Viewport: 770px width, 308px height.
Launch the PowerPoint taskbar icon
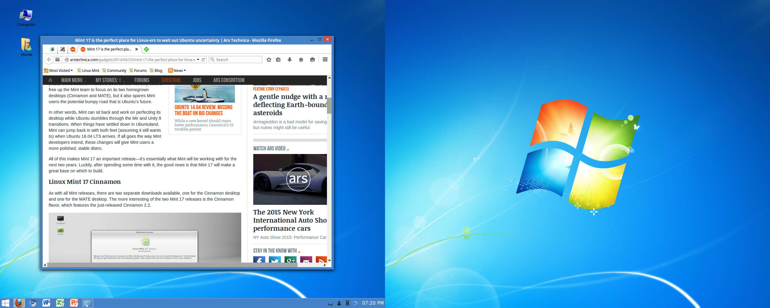point(74,303)
